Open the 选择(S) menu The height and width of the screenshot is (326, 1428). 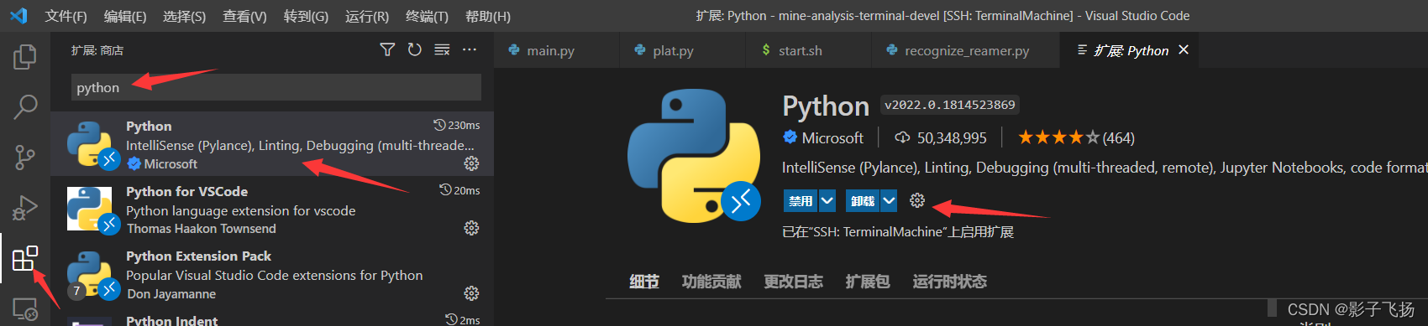coord(184,17)
